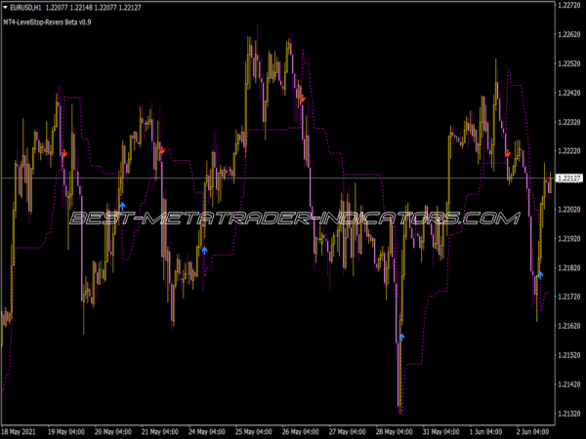Open the chart dropdown triangle beside EURUSD,H1

[6, 7]
